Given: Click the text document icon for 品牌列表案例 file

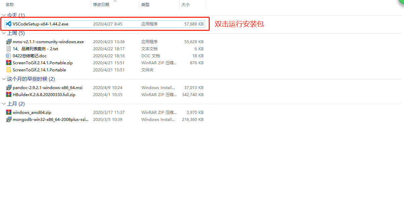Looking at the screenshot, I should click(8, 49).
